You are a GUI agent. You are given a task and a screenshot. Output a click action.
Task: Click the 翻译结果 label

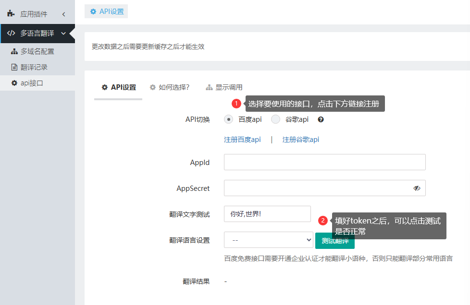(196, 282)
